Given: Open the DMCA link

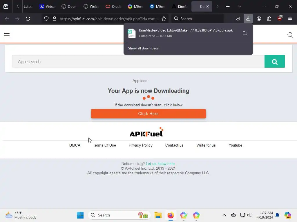Looking at the screenshot, I should pos(75,145).
